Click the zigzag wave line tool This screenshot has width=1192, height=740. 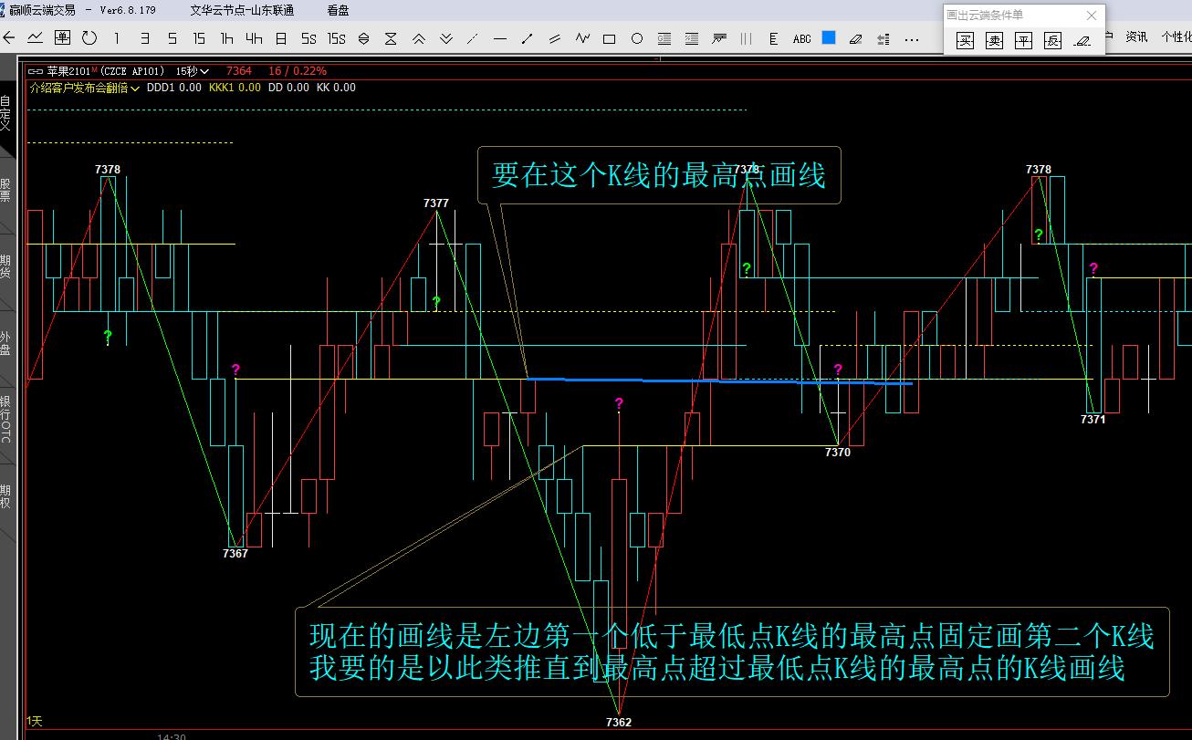[x=582, y=38]
